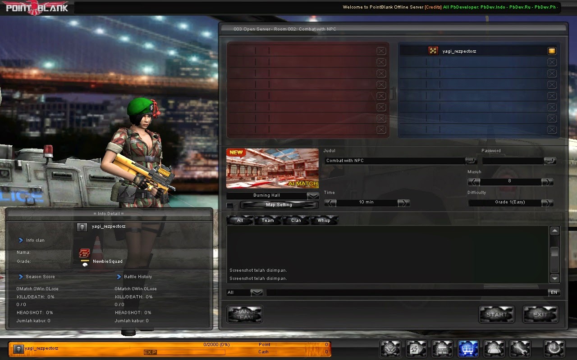Click the START button
Image resolution: width=577 pixels, height=360 pixels.
click(496, 315)
